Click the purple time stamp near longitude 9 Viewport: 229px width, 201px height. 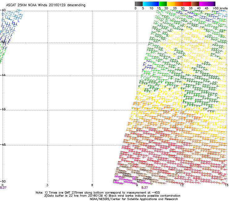(145, 188)
